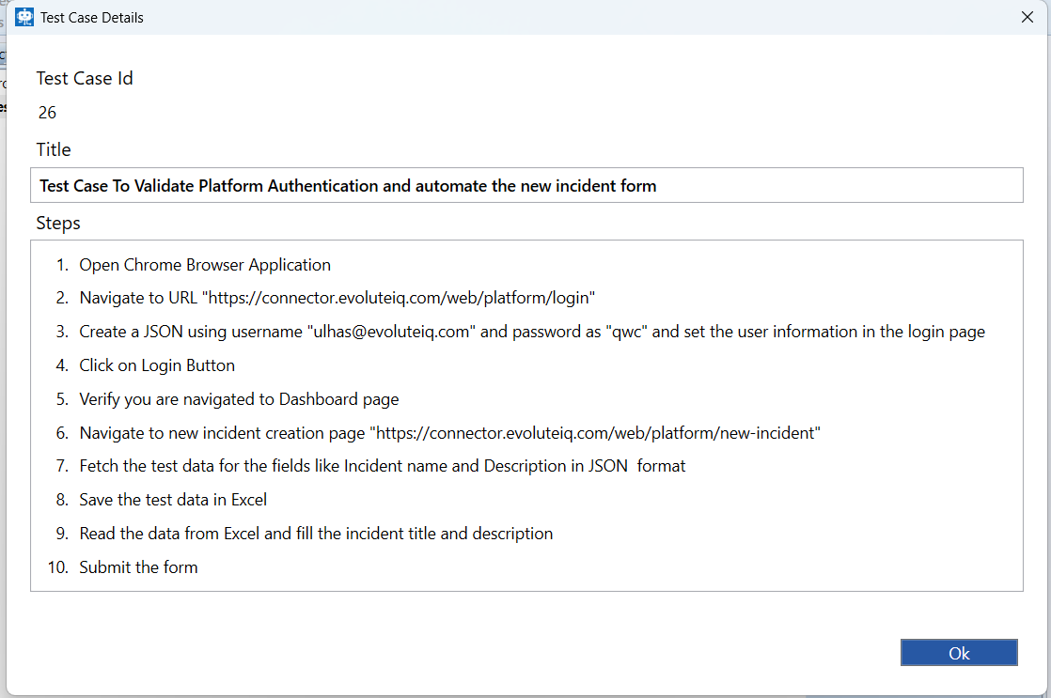Select step 7 Fetch the test data line
This screenshot has width=1051, height=698.
point(382,466)
